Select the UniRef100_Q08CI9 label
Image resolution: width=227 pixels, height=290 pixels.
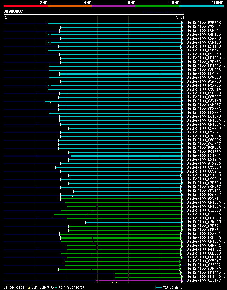point(204,257)
